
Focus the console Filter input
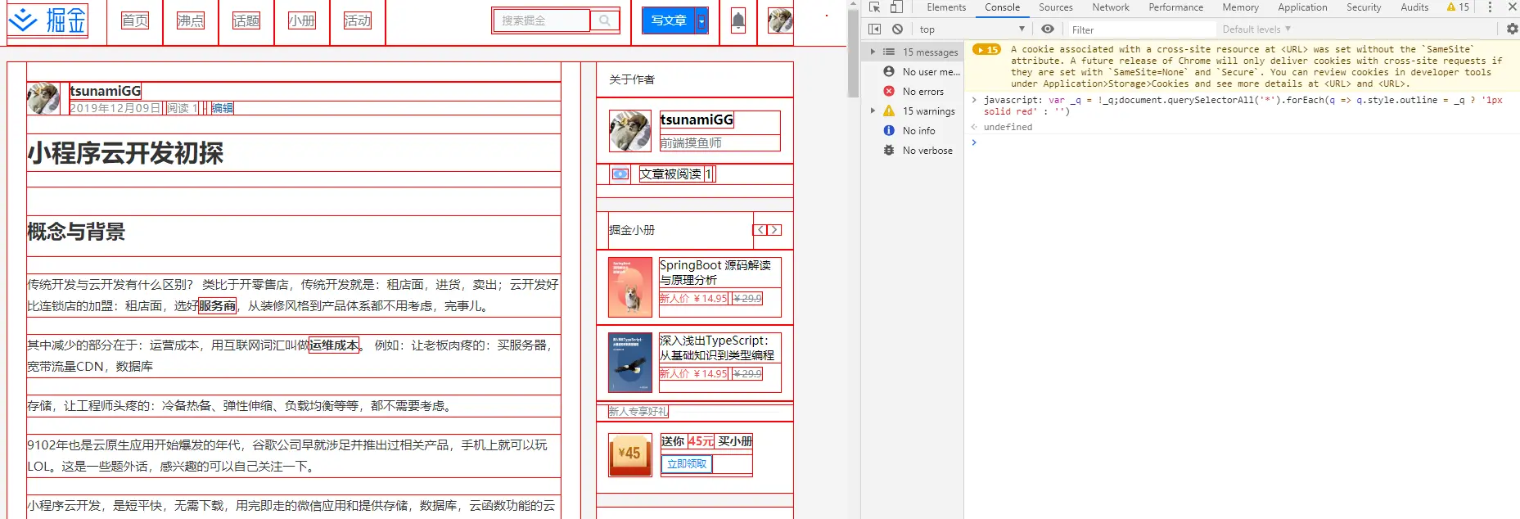point(1142,29)
